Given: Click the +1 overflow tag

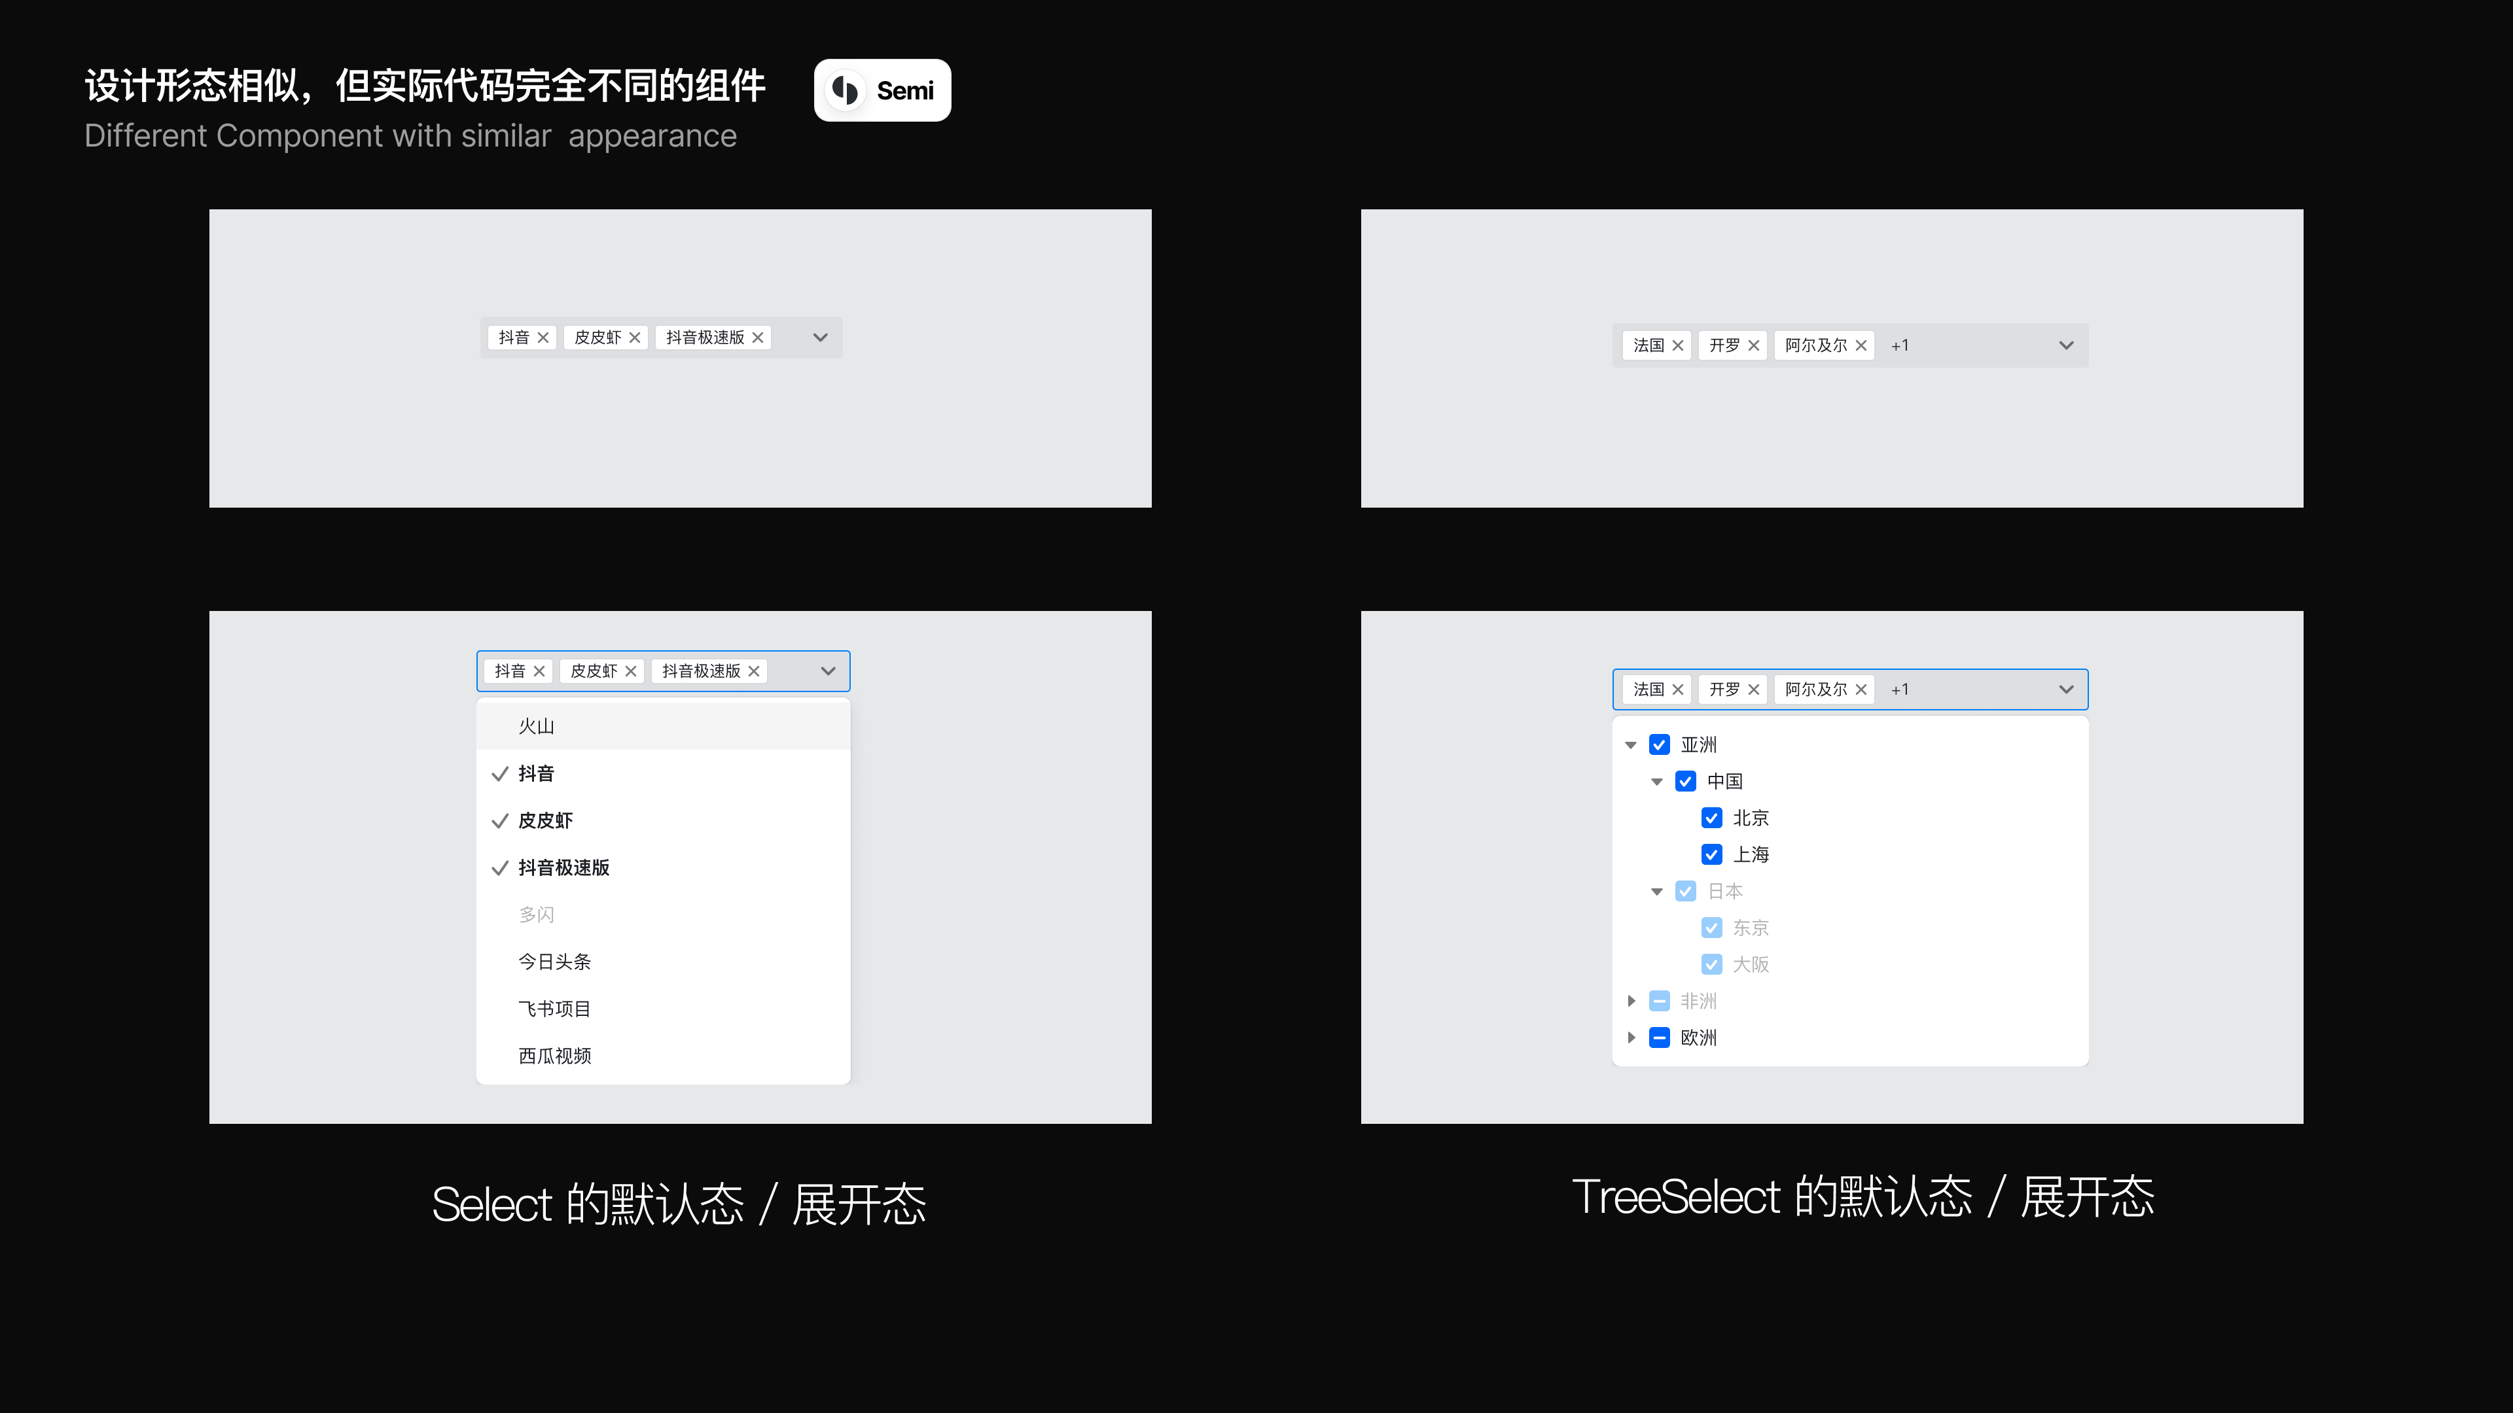Looking at the screenshot, I should (1900, 689).
